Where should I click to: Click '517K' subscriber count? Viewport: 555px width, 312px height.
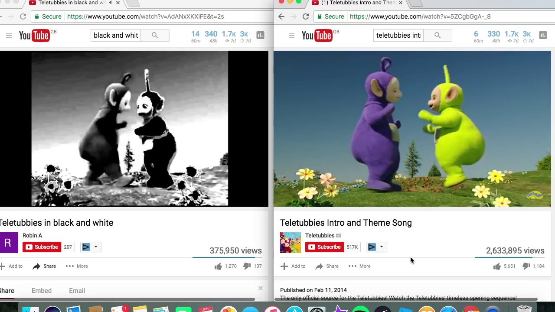352,247
